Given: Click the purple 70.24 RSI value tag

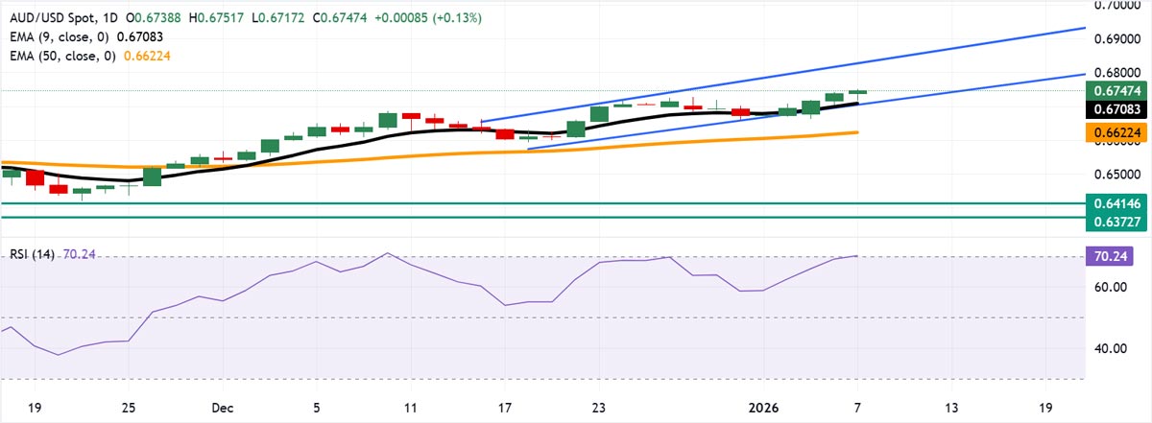Looking at the screenshot, I should tap(1117, 257).
